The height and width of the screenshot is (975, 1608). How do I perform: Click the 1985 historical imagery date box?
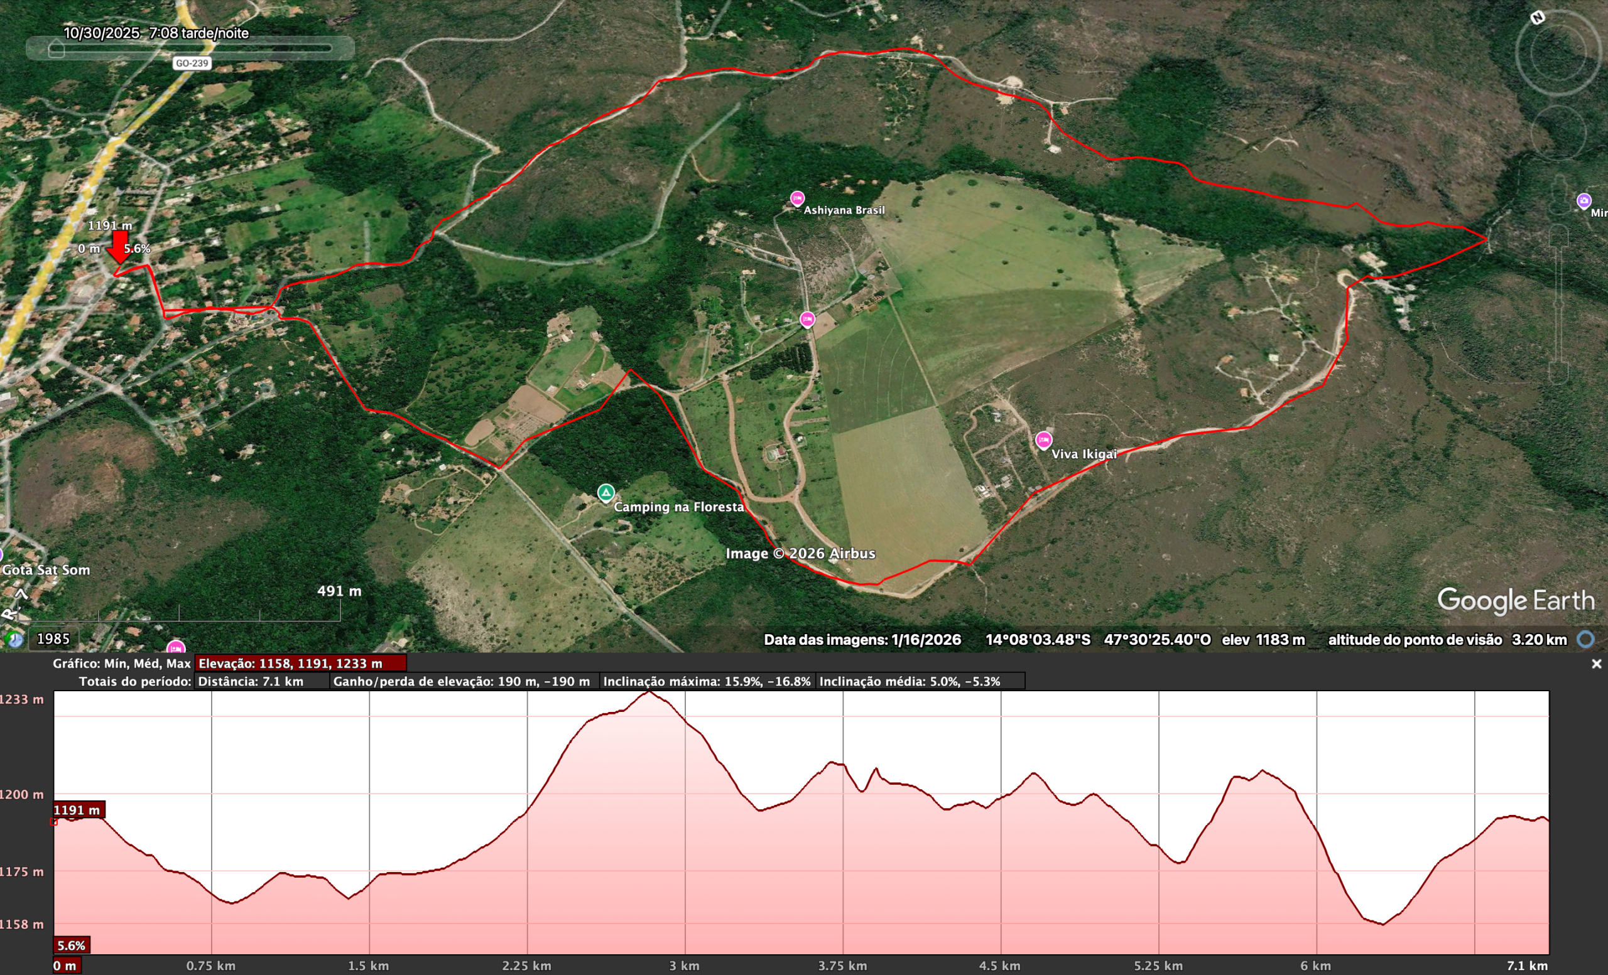tap(54, 638)
